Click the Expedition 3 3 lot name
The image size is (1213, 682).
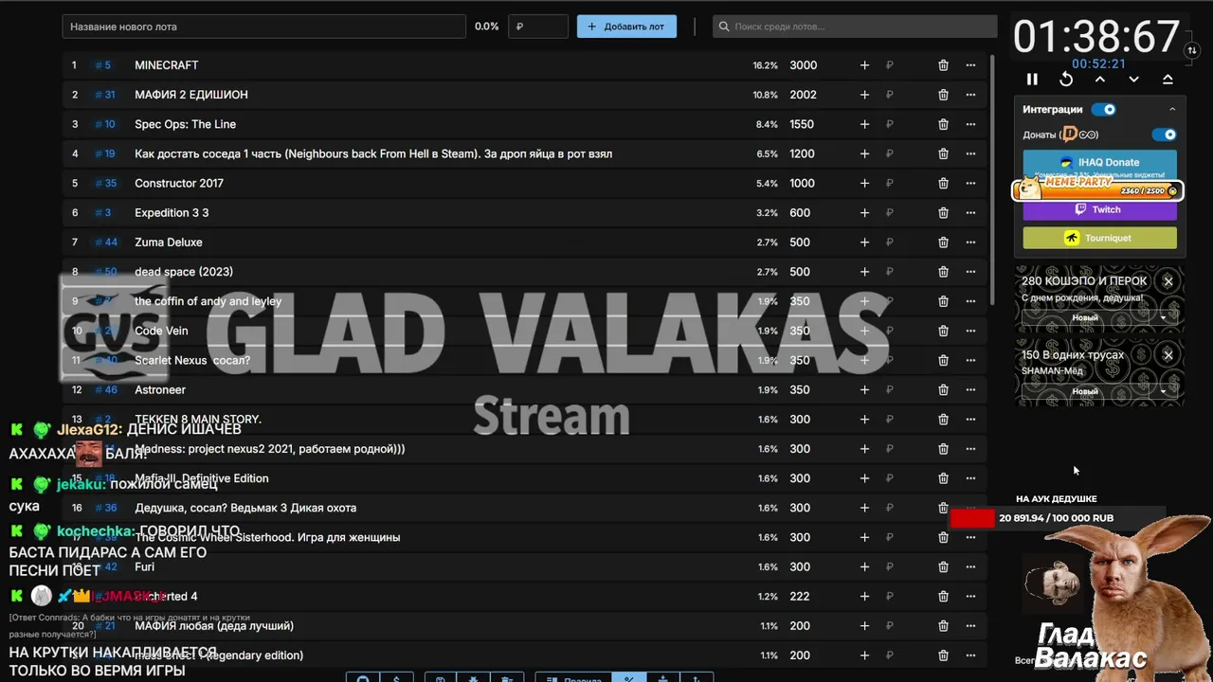(x=172, y=213)
